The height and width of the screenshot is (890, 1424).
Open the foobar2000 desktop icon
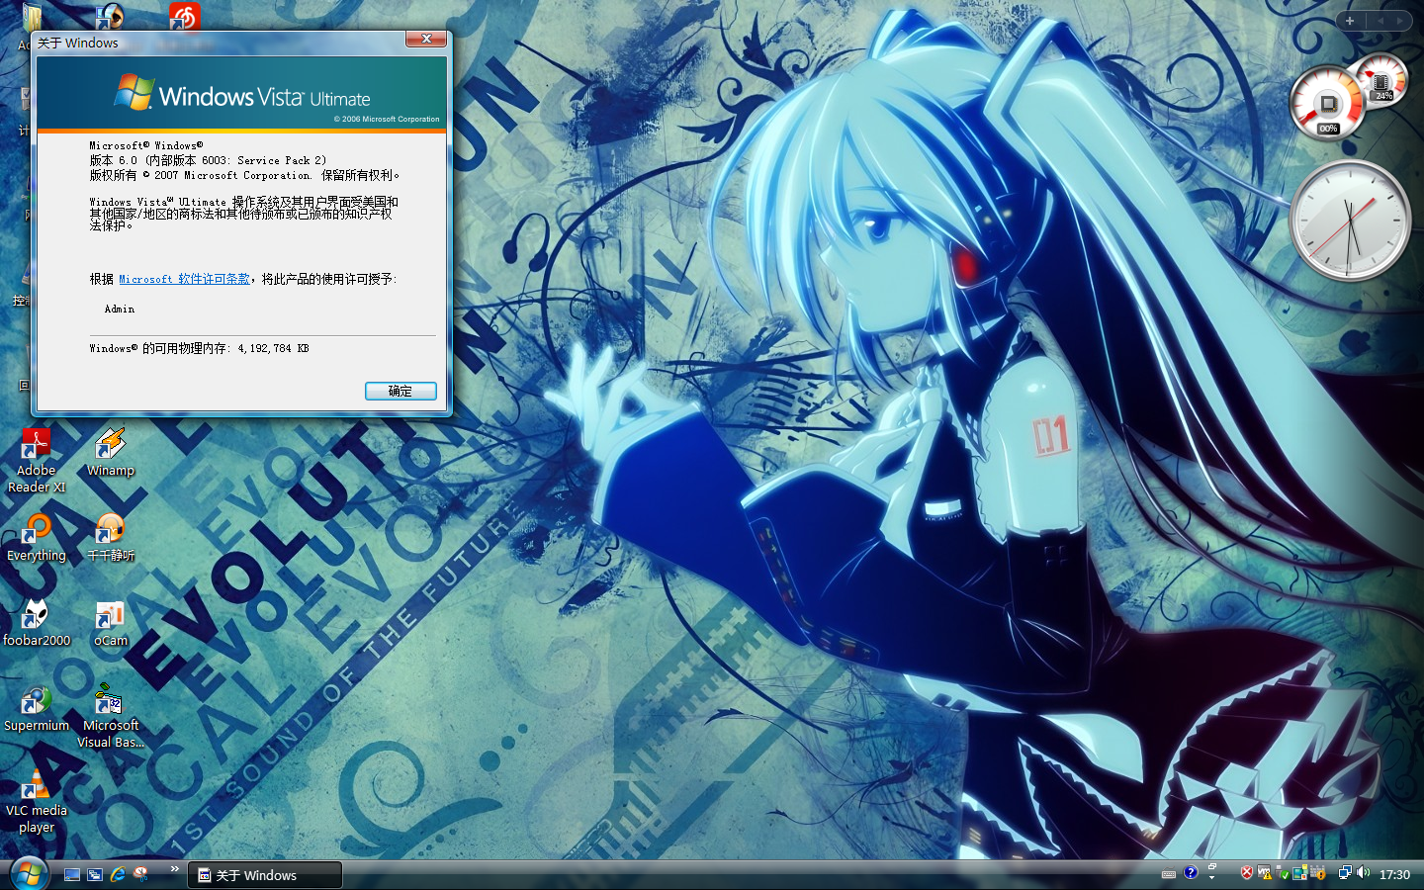click(x=37, y=622)
